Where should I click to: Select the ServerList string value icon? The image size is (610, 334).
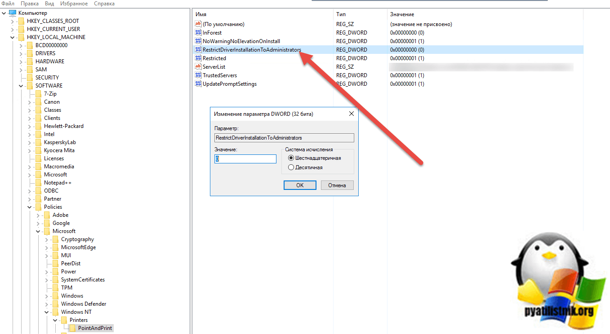(198, 66)
